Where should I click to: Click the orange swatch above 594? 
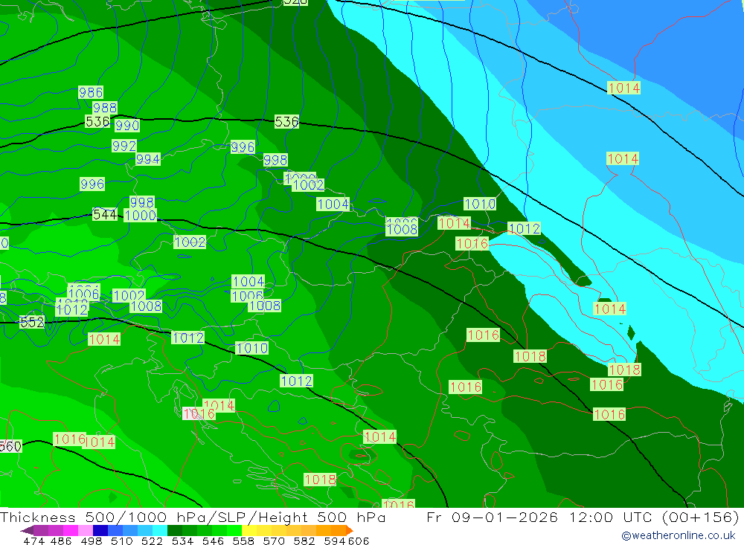point(339,530)
